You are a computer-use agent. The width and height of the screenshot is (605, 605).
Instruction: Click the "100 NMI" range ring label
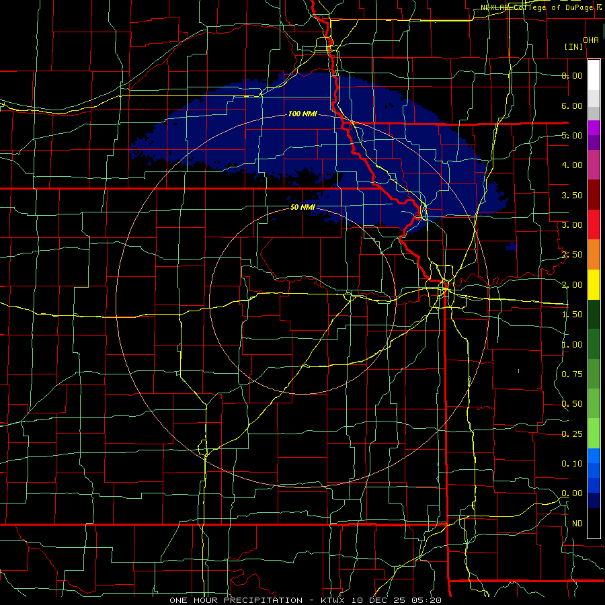[302, 114]
